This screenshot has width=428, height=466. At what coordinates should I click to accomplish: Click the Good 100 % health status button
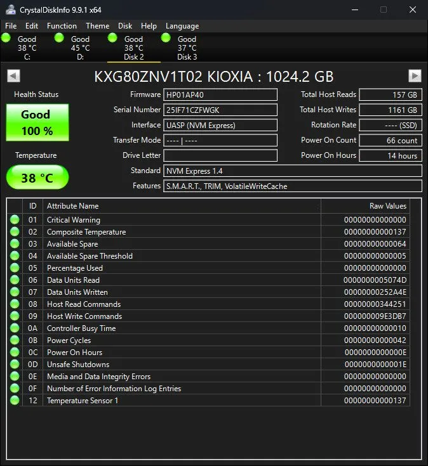pyautogui.click(x=37, y=122)
